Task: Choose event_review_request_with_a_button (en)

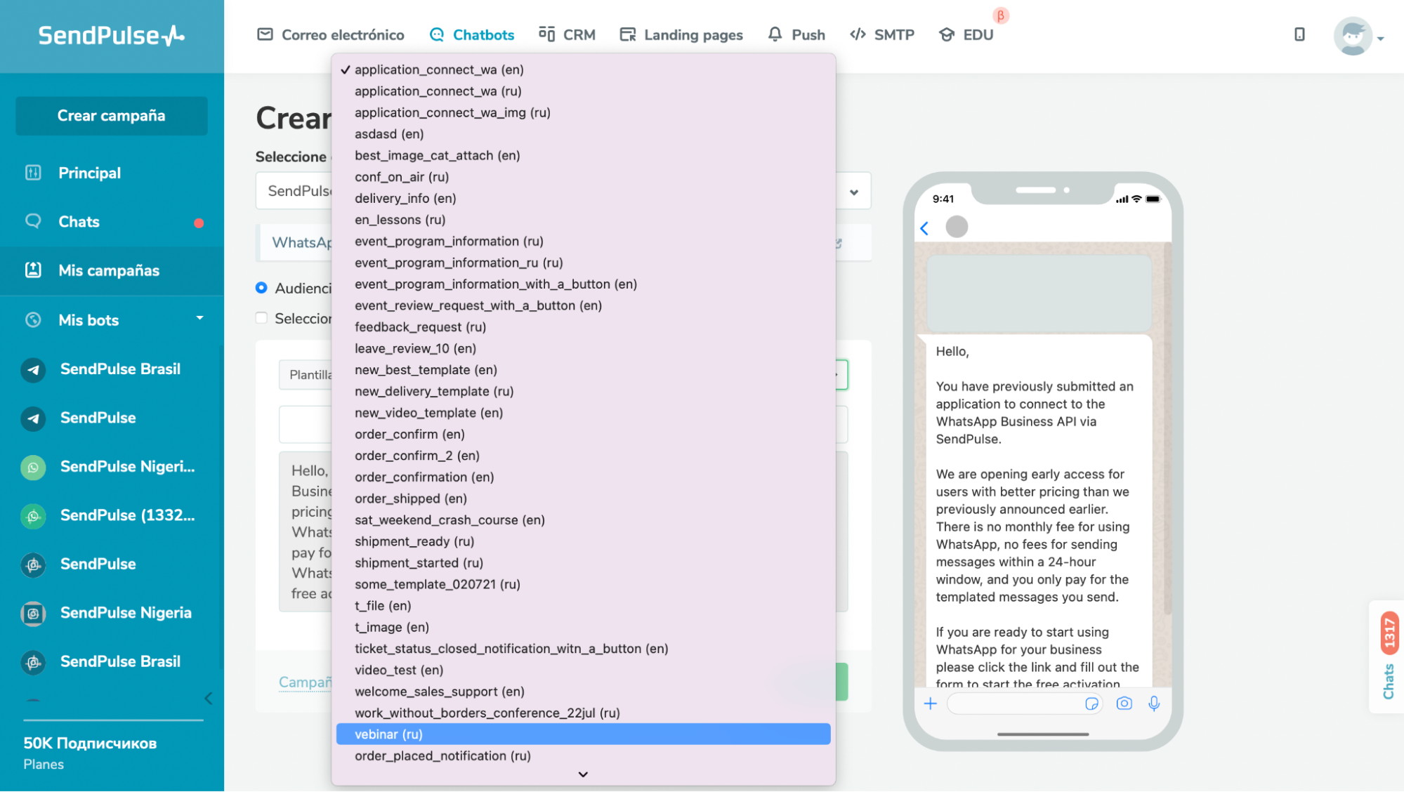Action: coord(583,305)
